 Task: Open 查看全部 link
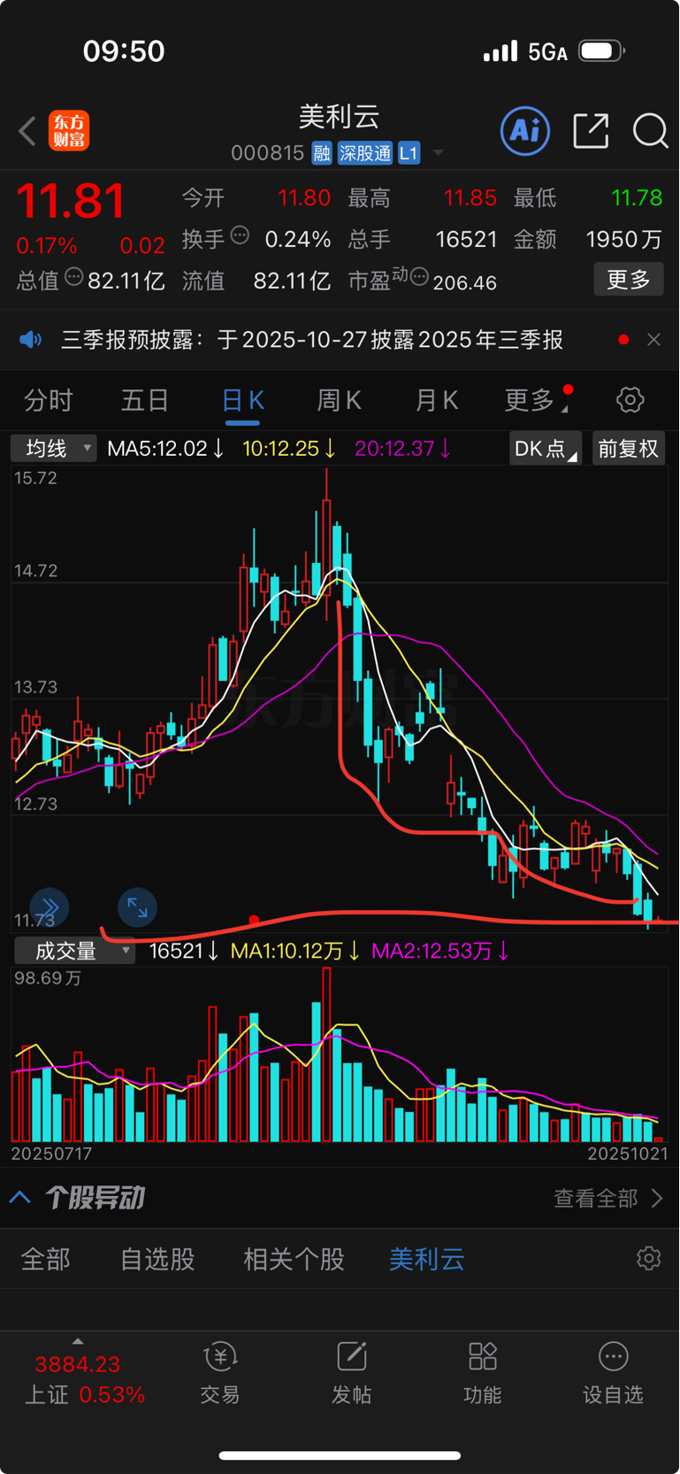607,1199
